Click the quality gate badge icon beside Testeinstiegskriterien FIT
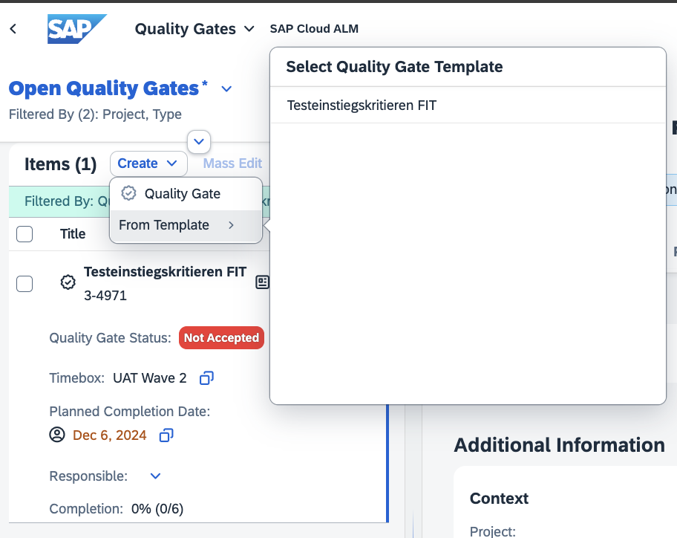This screenshot has height=538, width=677. click(x=68, y=282)
